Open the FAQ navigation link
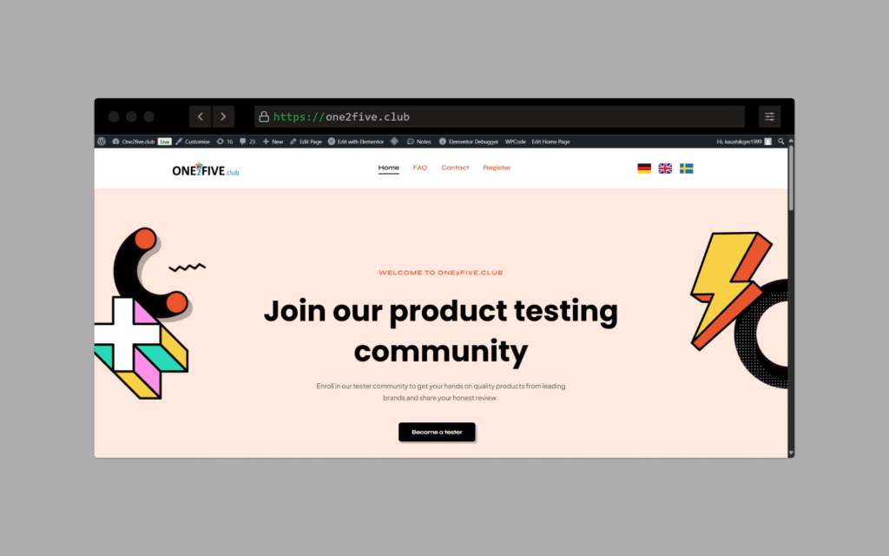889x556 pixels. click(420, 168)
